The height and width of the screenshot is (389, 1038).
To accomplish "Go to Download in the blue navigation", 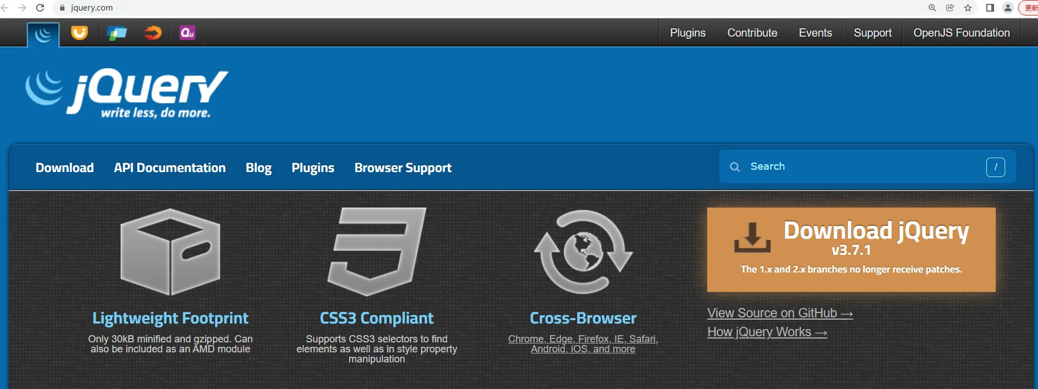I will pyautogui.click(x=64, y=168).
